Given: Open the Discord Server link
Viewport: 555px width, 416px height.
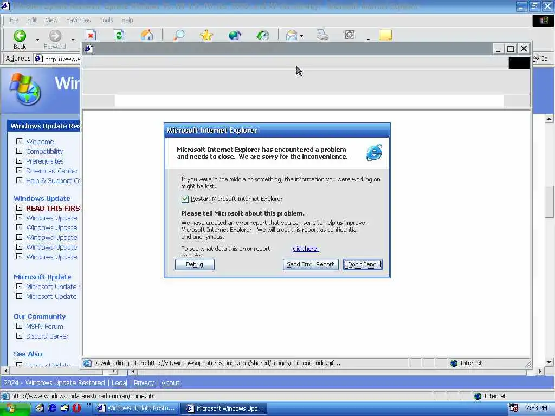Looking at the screenshot, I should coord(47,336).
